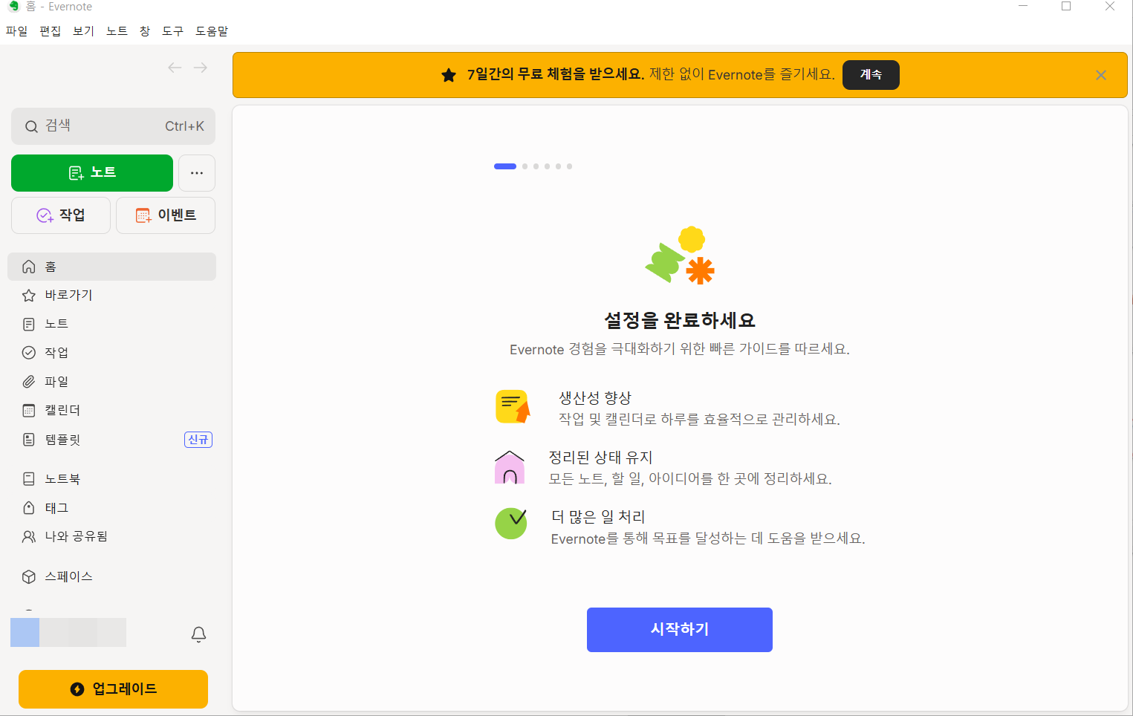Select the first onboarding progress indicator
Screen dimensions: 1133x716
tap(505, 166)
